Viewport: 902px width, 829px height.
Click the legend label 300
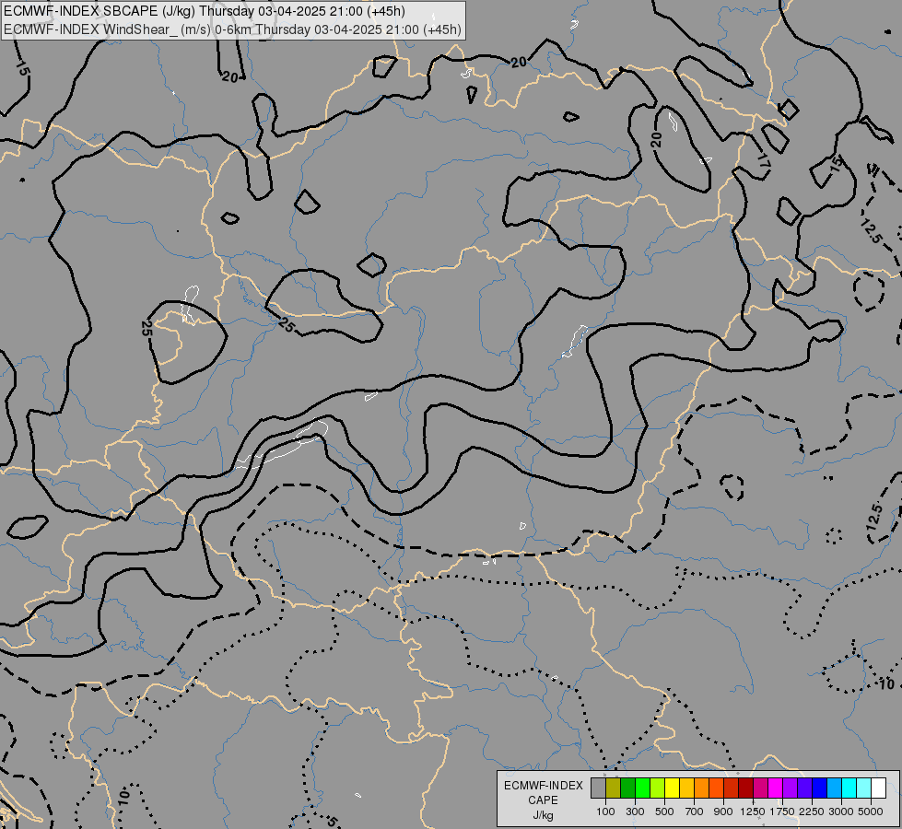pos(635,811)
